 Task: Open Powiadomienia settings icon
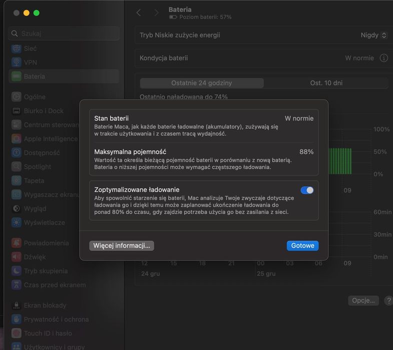pyautogui.click(x=17, y=243)
